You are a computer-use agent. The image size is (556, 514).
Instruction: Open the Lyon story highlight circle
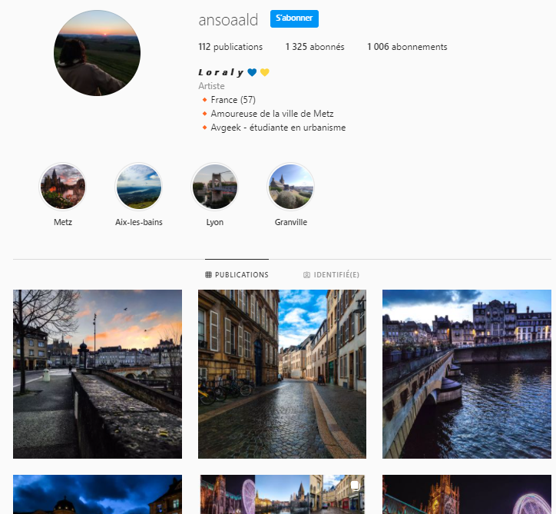point(215,186)
